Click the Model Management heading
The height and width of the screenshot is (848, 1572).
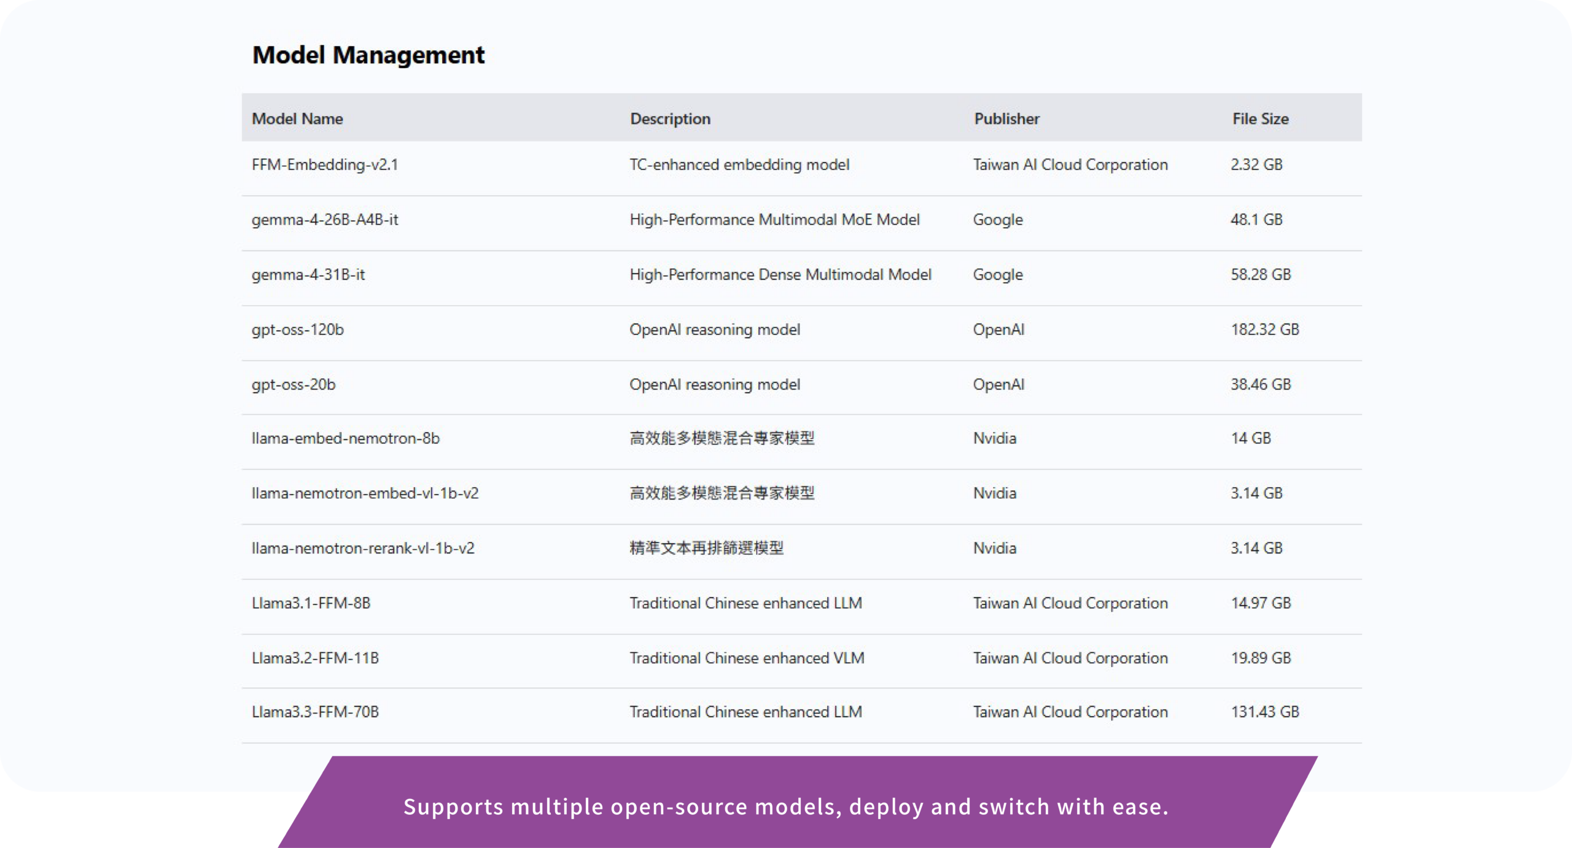pyautogui.click(x=368, y=55)
